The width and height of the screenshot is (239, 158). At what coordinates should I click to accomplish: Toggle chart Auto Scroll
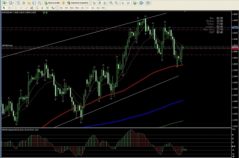123,3
